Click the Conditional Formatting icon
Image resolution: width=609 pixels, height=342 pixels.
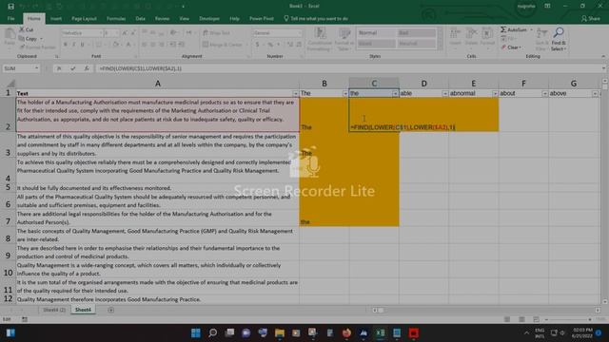(320, 34)
